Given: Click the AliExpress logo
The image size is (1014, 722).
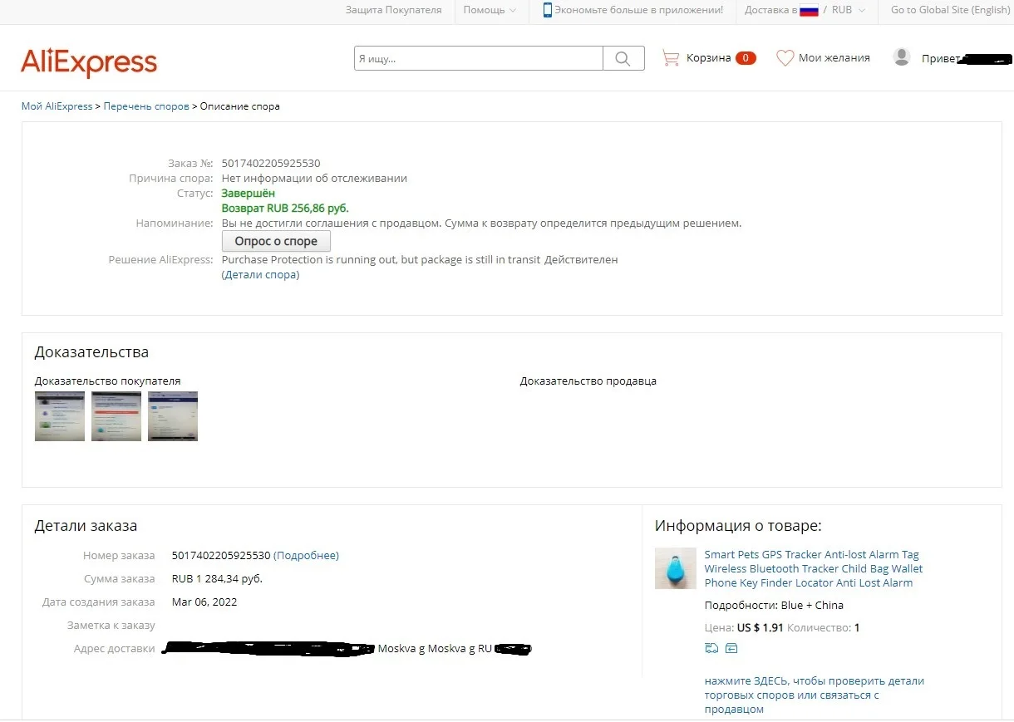Looking at the screenshot, I should coord(89,62).
